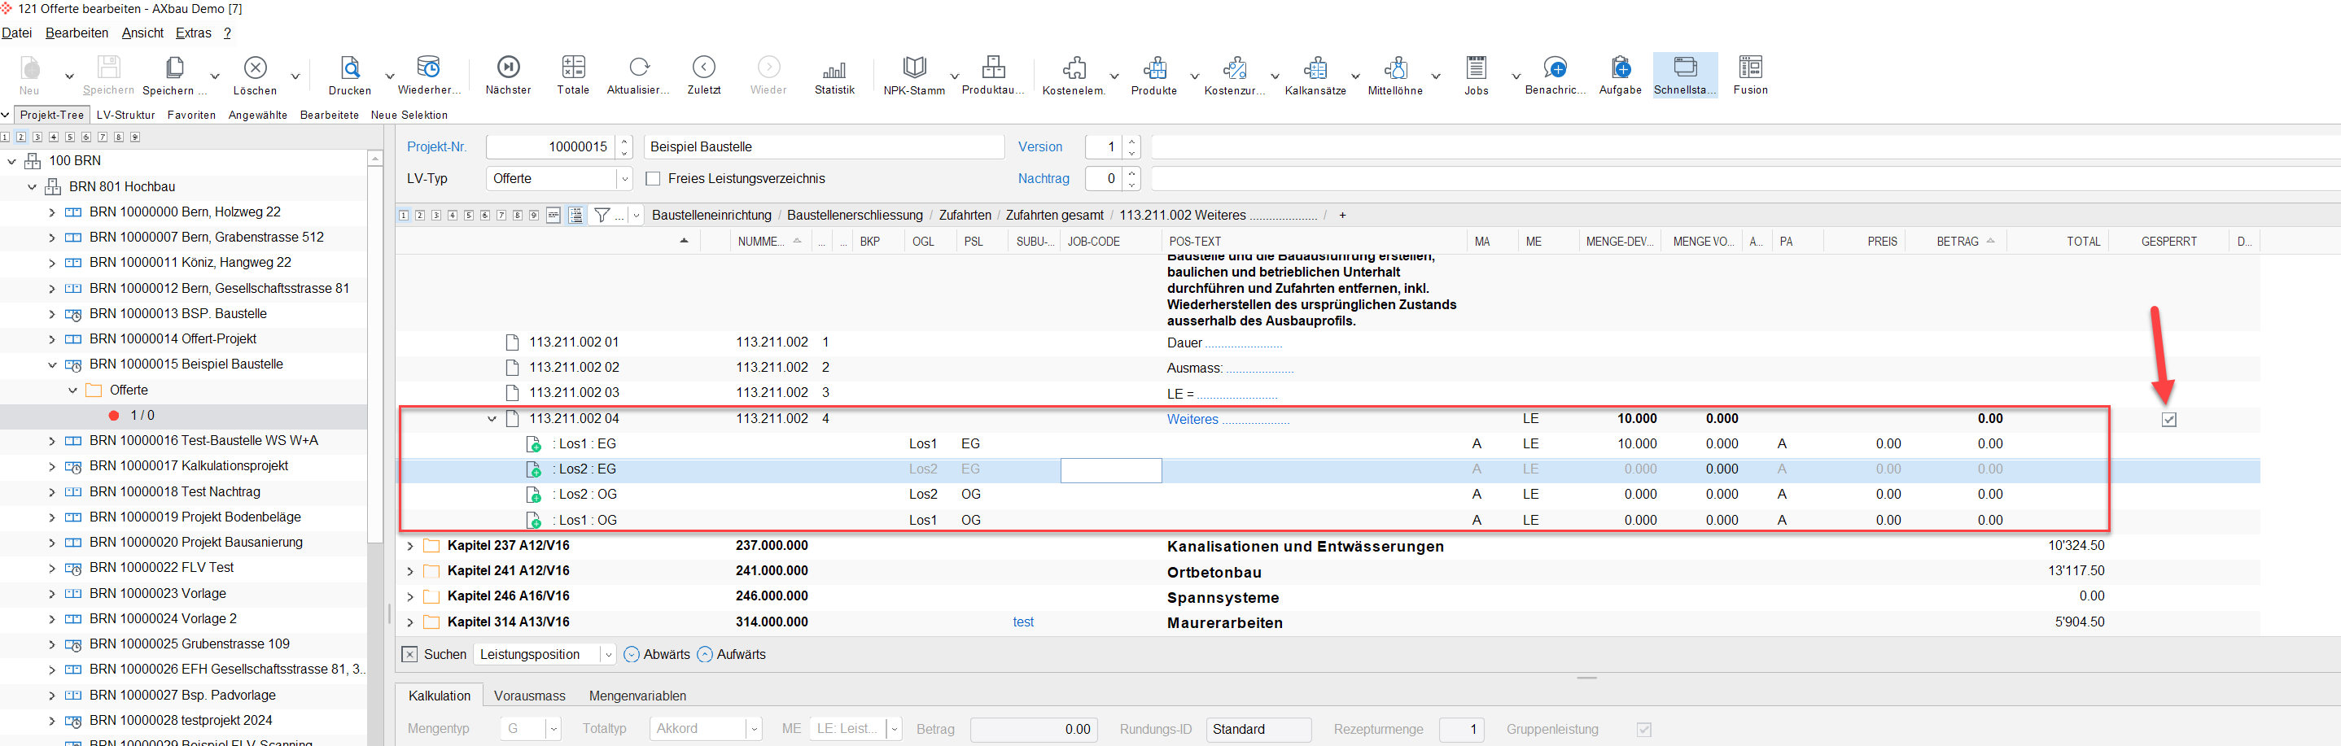
Task: Switch to the Vorausmass tab
Action: (x=530, y=696)
